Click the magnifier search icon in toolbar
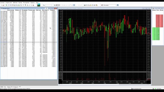164x92 pixels. 44,5
